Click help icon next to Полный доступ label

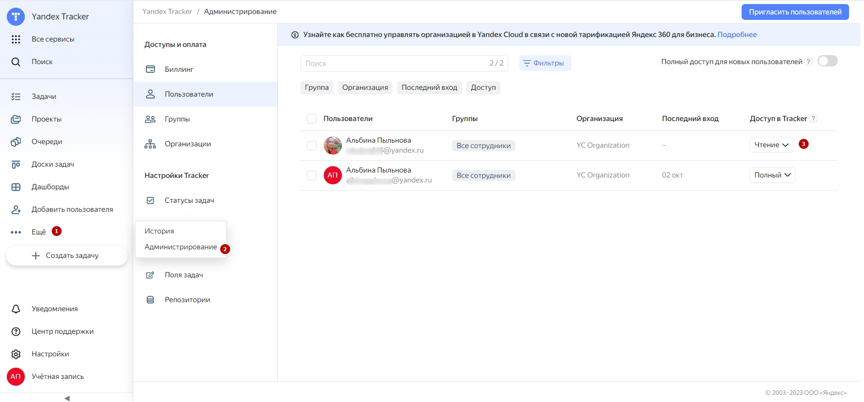[x=808, y=61]
